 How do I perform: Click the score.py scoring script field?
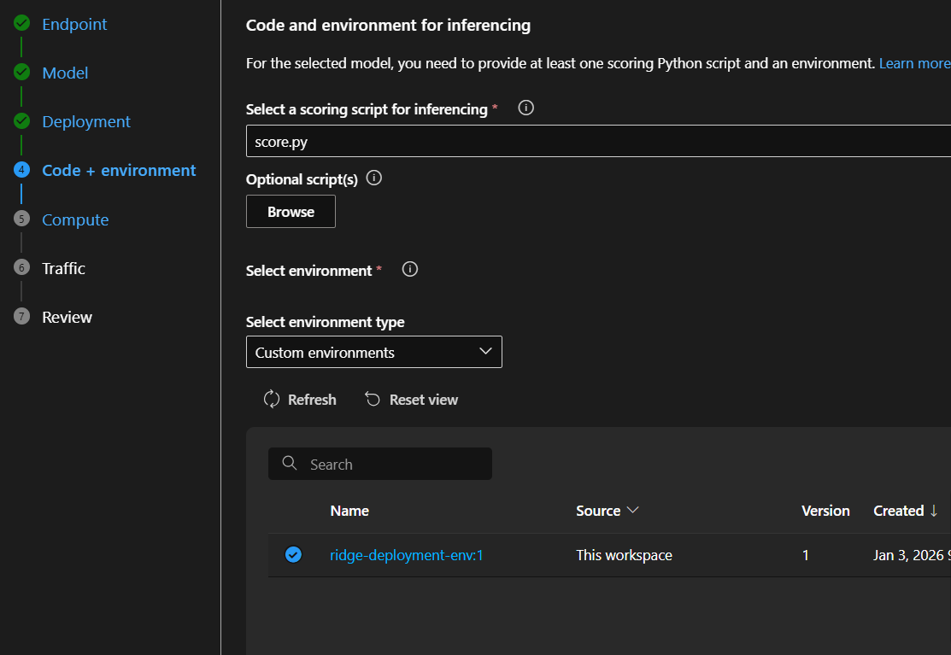[x=598, y=141]
